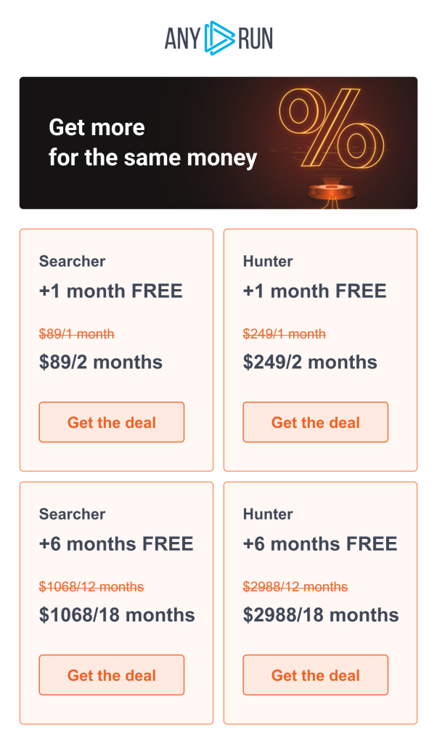Screen dimensions: 437x744
Task: Get the deal for Hunter $2988/18 months
Action: (316, 675)
